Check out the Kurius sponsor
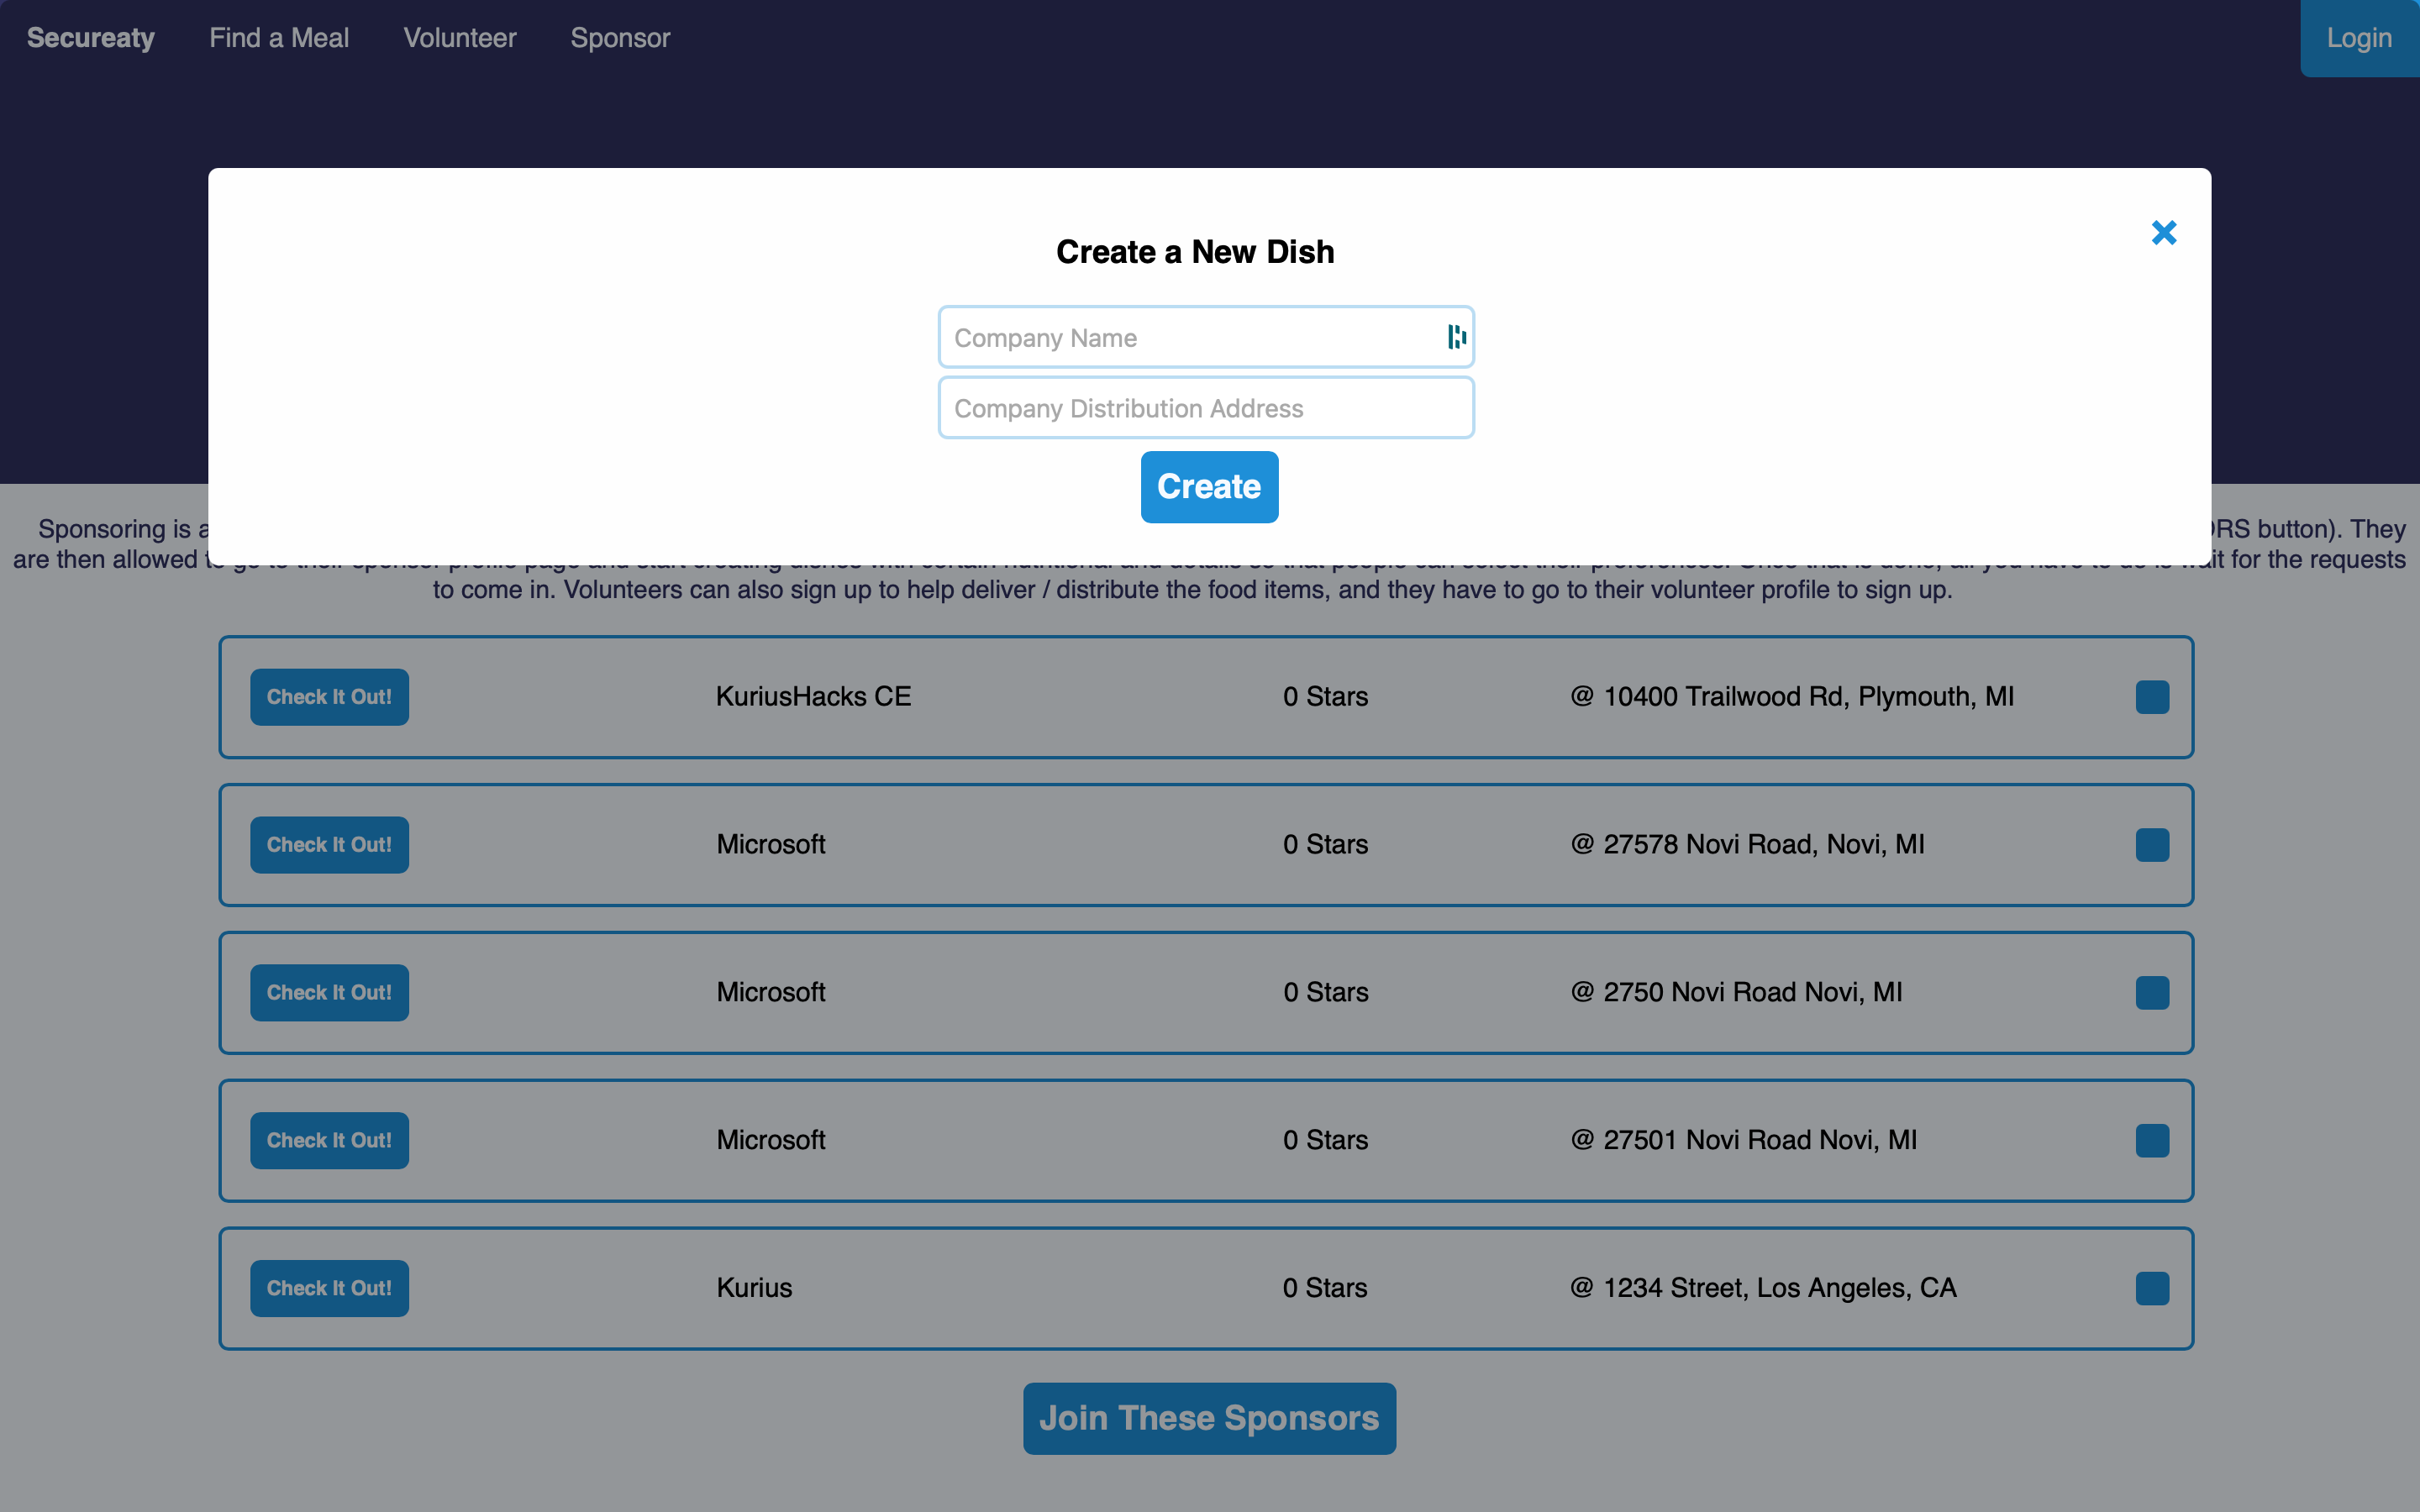The width and height of the screenshot is (2420, 1512). (x=329, y=1288)
